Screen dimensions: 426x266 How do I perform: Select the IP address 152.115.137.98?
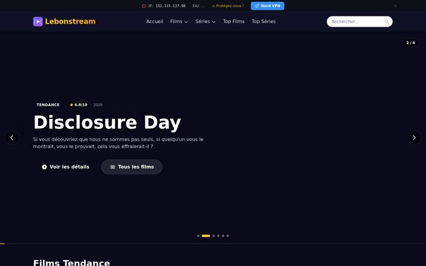(170, 6)
